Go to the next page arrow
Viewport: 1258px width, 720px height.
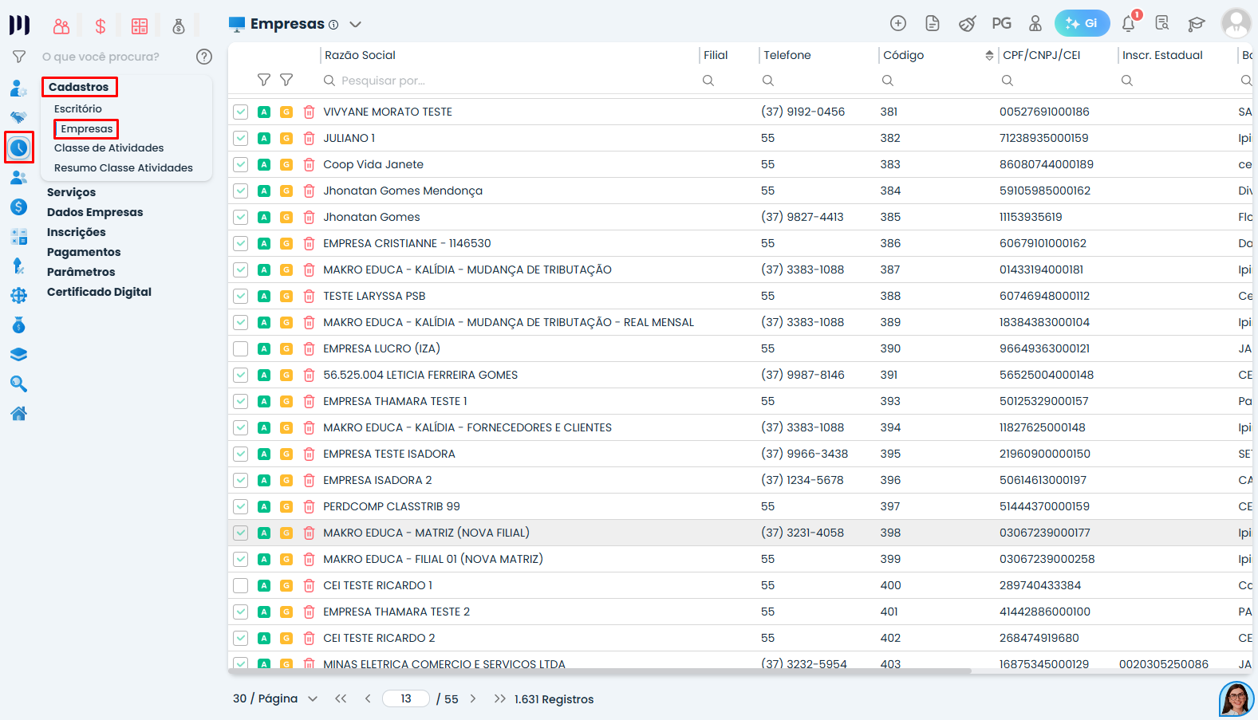click(x=473, y=698)
